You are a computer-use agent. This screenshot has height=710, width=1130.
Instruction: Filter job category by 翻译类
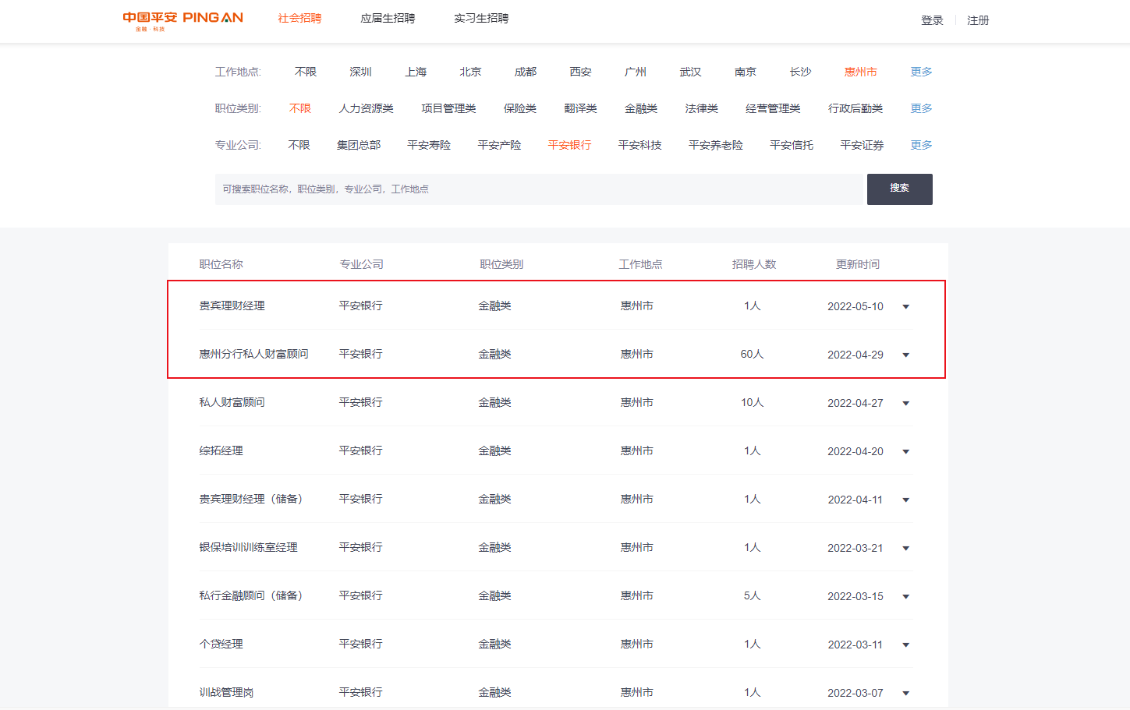click(581, 108)
